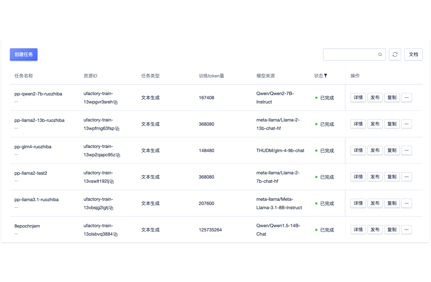View 详情 for pp-llama2-test2
The image size is (431, 282).
[x=358, y=177]
